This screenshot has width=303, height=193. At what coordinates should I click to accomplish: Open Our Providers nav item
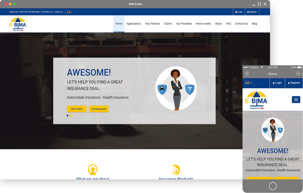coord(184,24)
